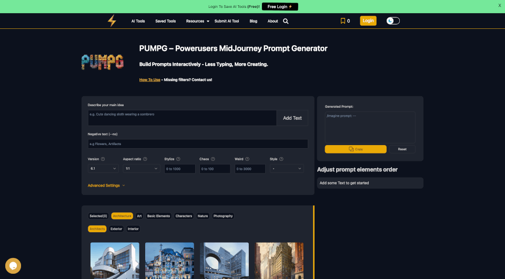This screenshot has width=505, height=279.
Task: Click the bookmark saved tools icon
Action: tap(342, 21)
